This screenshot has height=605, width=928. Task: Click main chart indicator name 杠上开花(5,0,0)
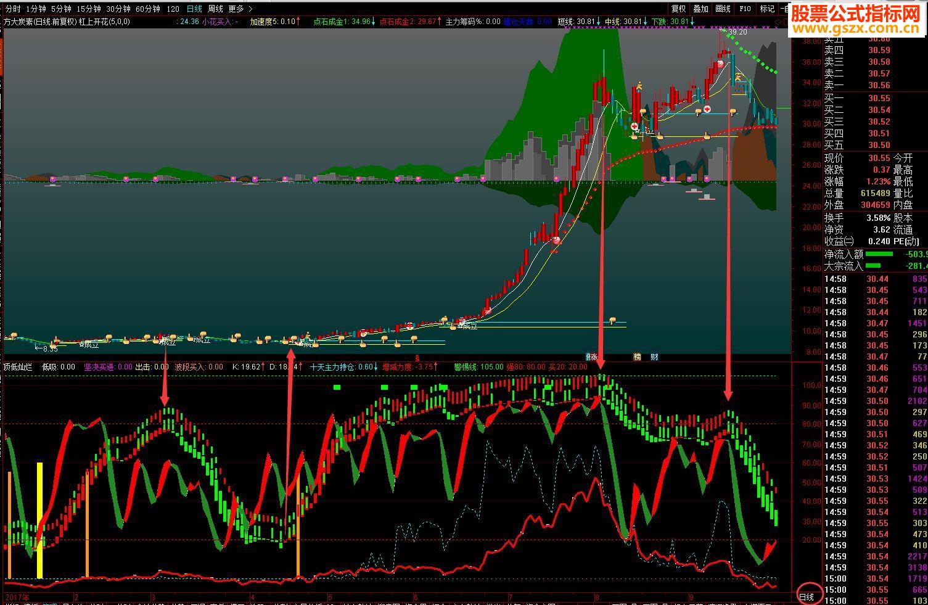click(104, 22)
